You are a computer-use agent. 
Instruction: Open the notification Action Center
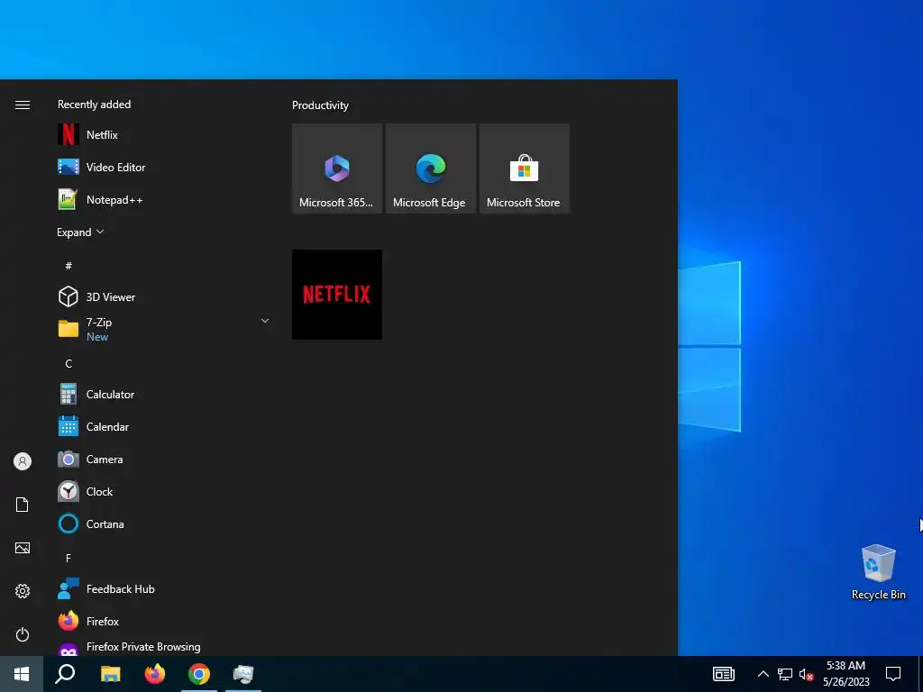click(893, 674)
